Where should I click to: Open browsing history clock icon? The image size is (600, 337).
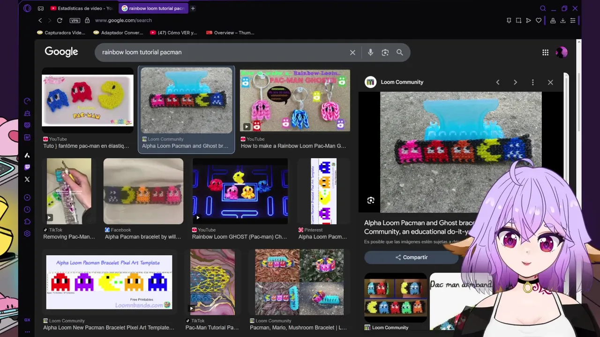pos(27,210)
